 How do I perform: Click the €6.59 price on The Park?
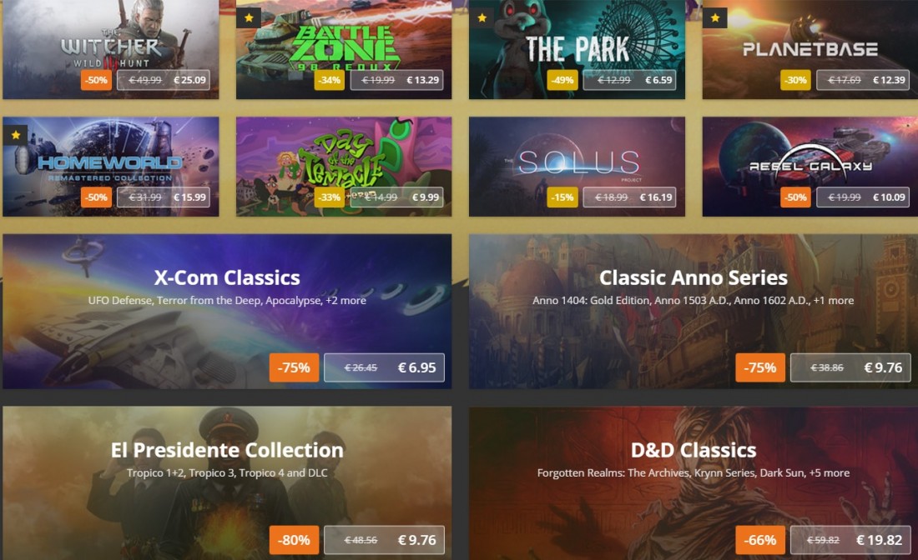click(629, 80)
